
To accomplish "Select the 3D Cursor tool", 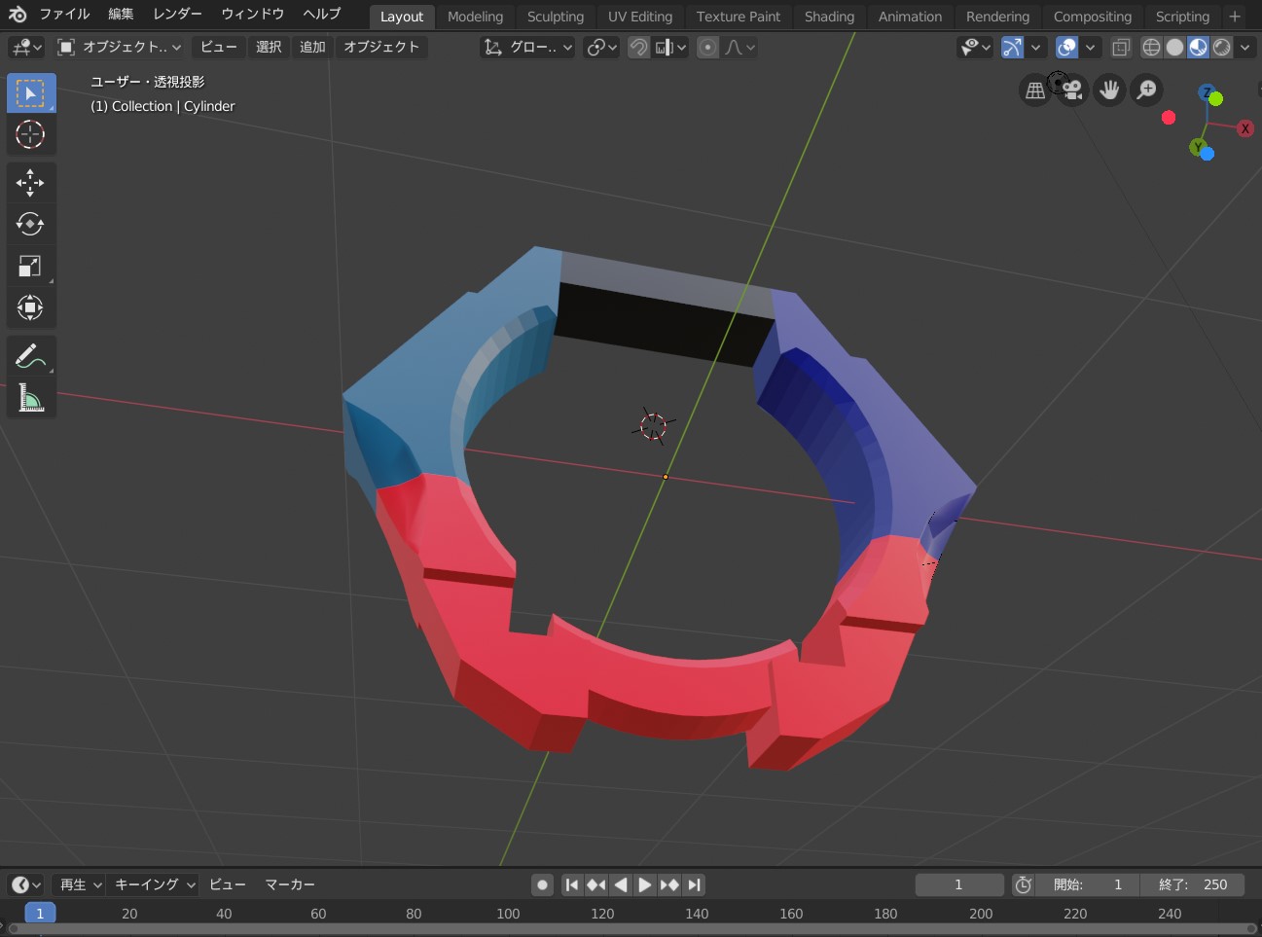I will (31, 134).
